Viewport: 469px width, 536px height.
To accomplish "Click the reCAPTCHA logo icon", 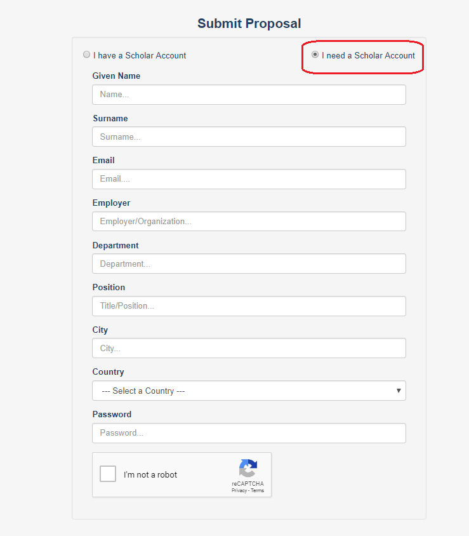I will click(248, 467).
